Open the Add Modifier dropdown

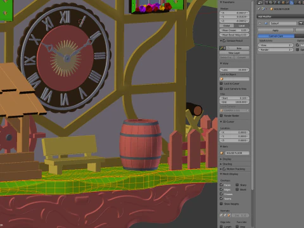pos(281,16)
